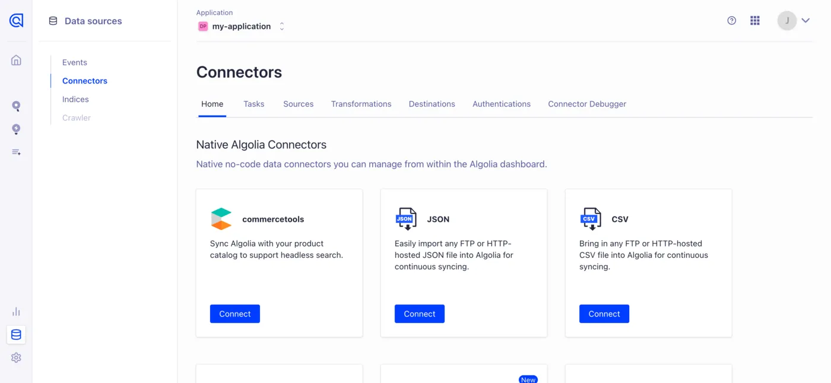The width and height of the screenshot is (831, 383).
Task: Open the Home icon in left rail
Action: 16,60
